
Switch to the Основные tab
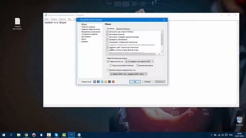click(x=110, y=29)
